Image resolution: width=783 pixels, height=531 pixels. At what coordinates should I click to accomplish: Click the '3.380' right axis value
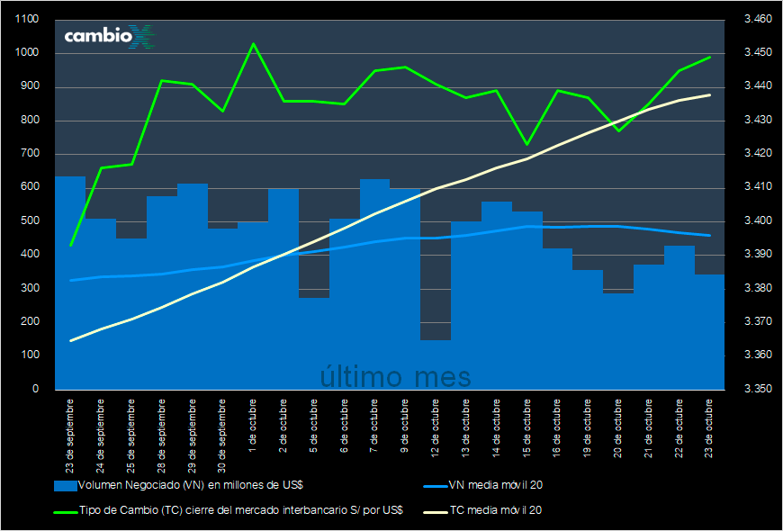click(x=758, y=288)
